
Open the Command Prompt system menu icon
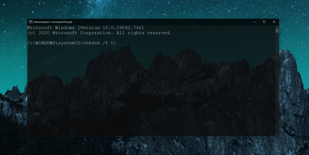(x=31, y=22)
